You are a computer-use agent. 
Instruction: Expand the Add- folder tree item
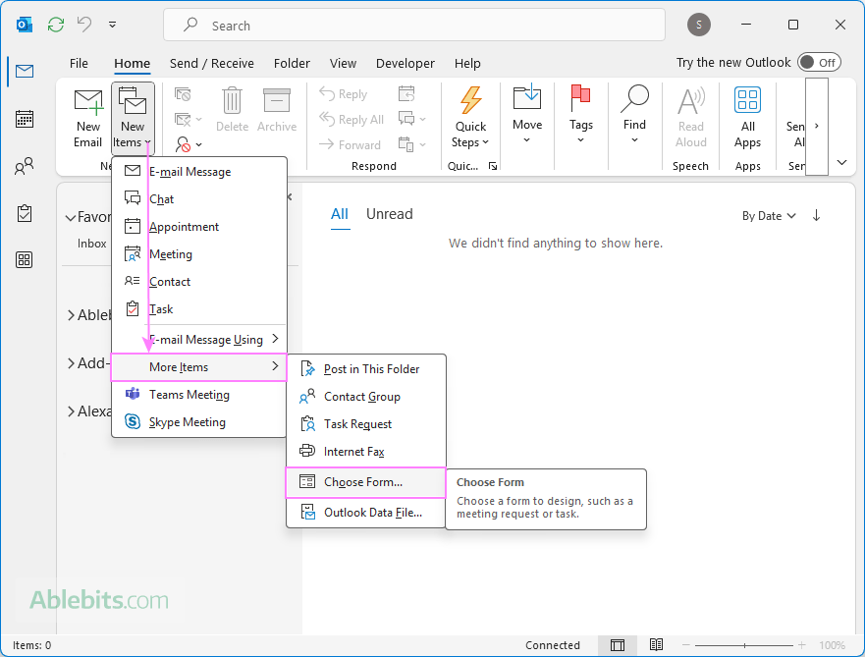coord(71,363)
